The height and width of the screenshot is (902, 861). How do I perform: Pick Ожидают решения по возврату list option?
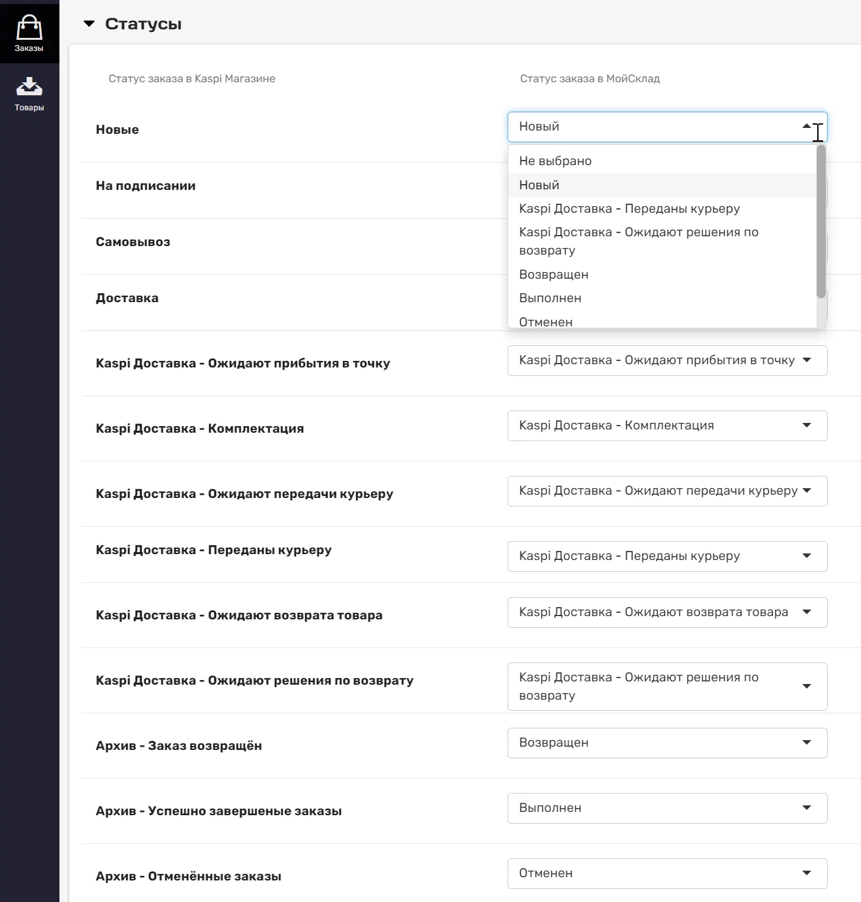point(662,241)
